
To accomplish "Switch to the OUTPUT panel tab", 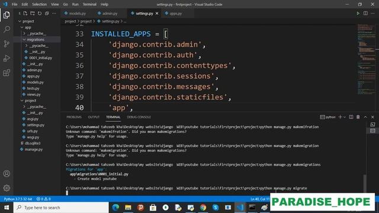I will [x=94, y=117].
